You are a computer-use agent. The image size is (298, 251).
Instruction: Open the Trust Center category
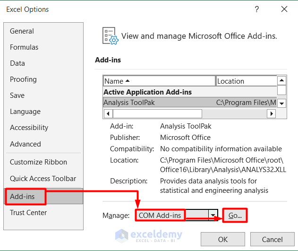[x=28, y=213]
